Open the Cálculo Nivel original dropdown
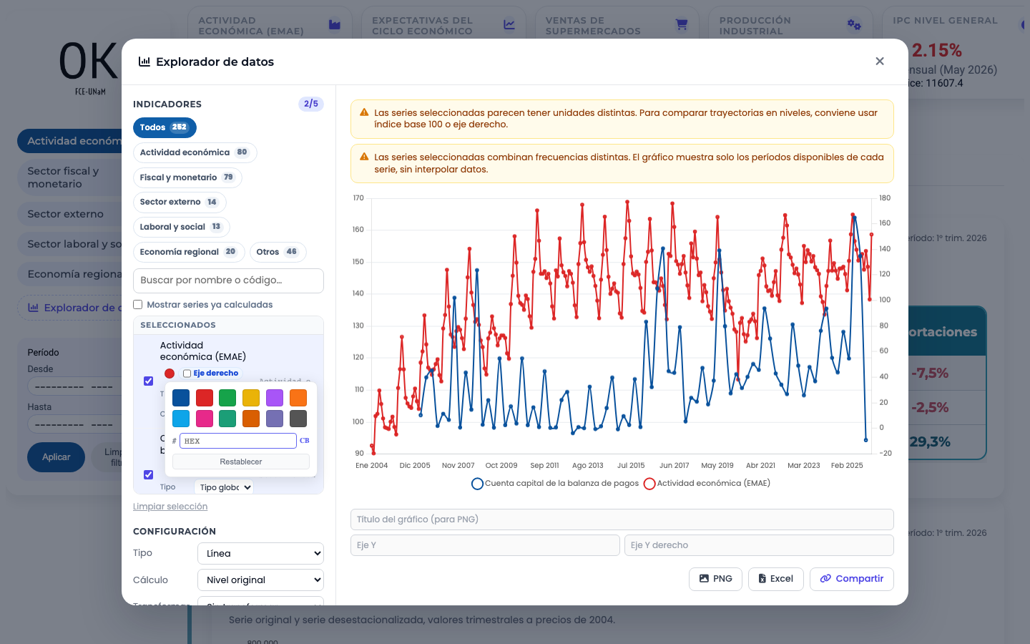This screenshot has width=1030, height=644. coord(260,580)
